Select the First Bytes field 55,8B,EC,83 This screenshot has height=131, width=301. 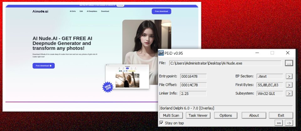(x=270, y=85)
